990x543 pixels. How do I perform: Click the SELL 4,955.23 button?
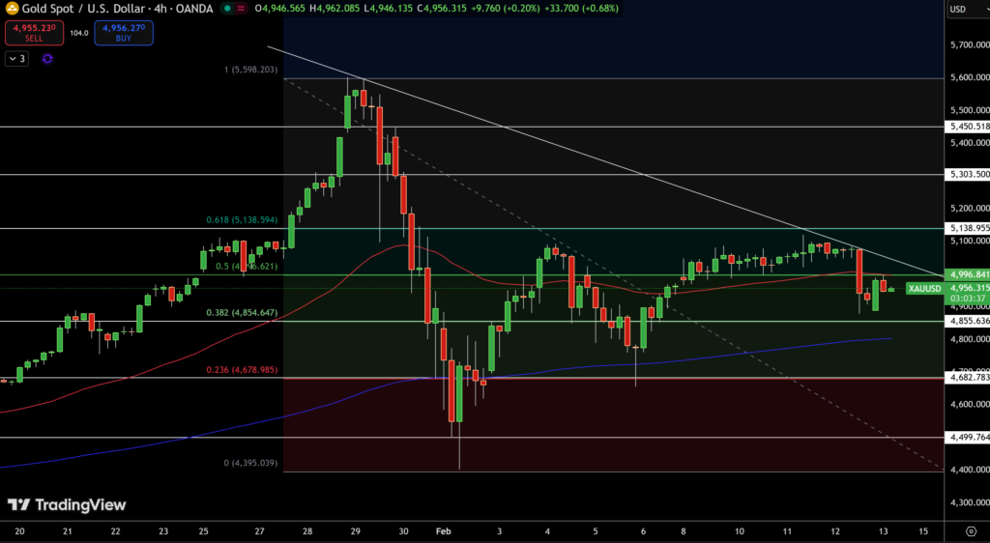pos(33,32)
